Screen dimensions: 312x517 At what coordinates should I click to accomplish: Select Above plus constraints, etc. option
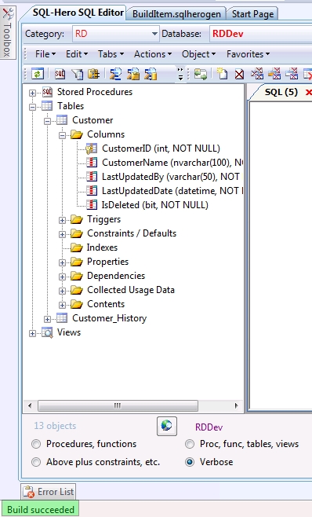click(36, 462)
